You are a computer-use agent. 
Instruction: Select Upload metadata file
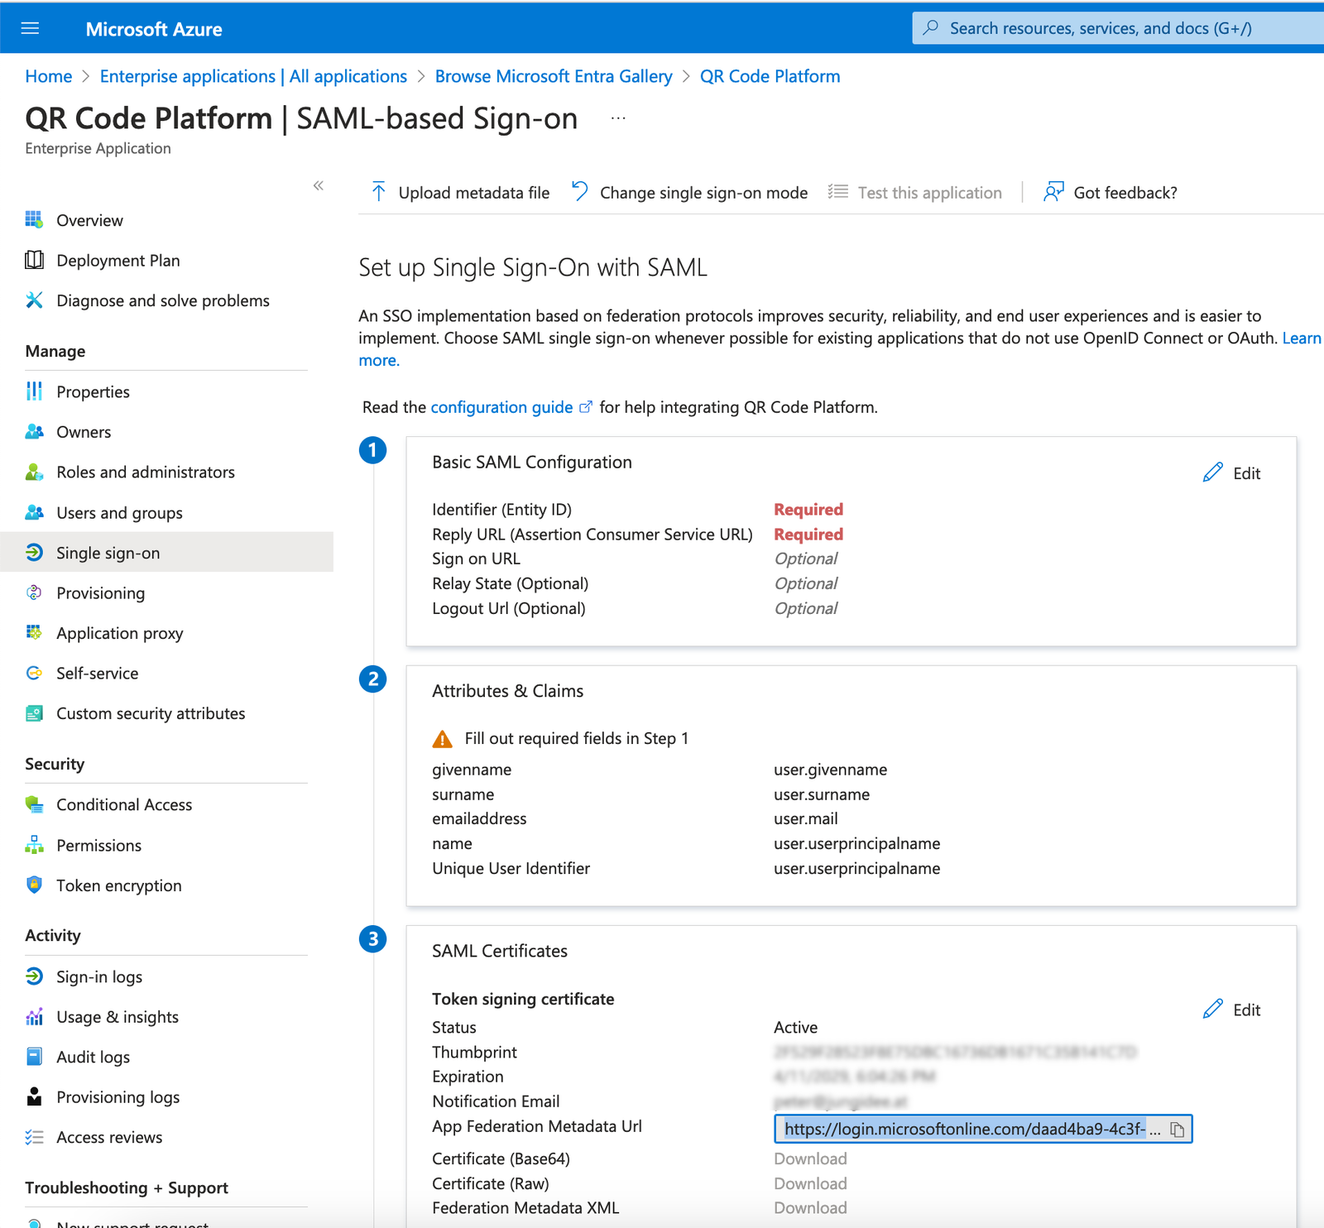(x=474, y=193)
